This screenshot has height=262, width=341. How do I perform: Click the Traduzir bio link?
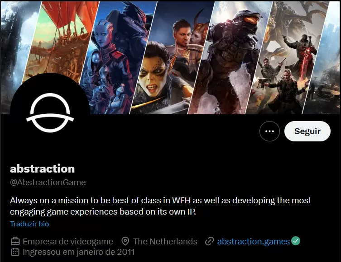coord(29,224)
